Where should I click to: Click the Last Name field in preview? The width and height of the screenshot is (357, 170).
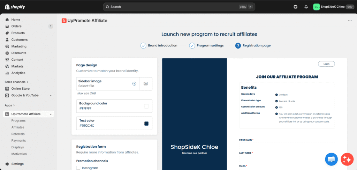pyautogui.click(x=287, y=158)
